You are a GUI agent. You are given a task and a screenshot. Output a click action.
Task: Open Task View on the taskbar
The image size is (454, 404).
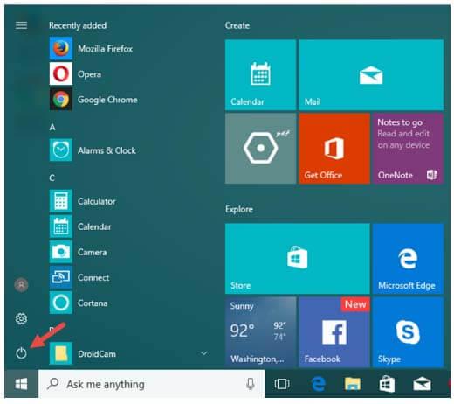(x=282, y=384)
